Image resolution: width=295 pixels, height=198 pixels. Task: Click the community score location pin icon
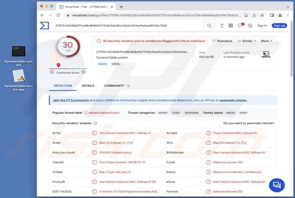(58, 65)
